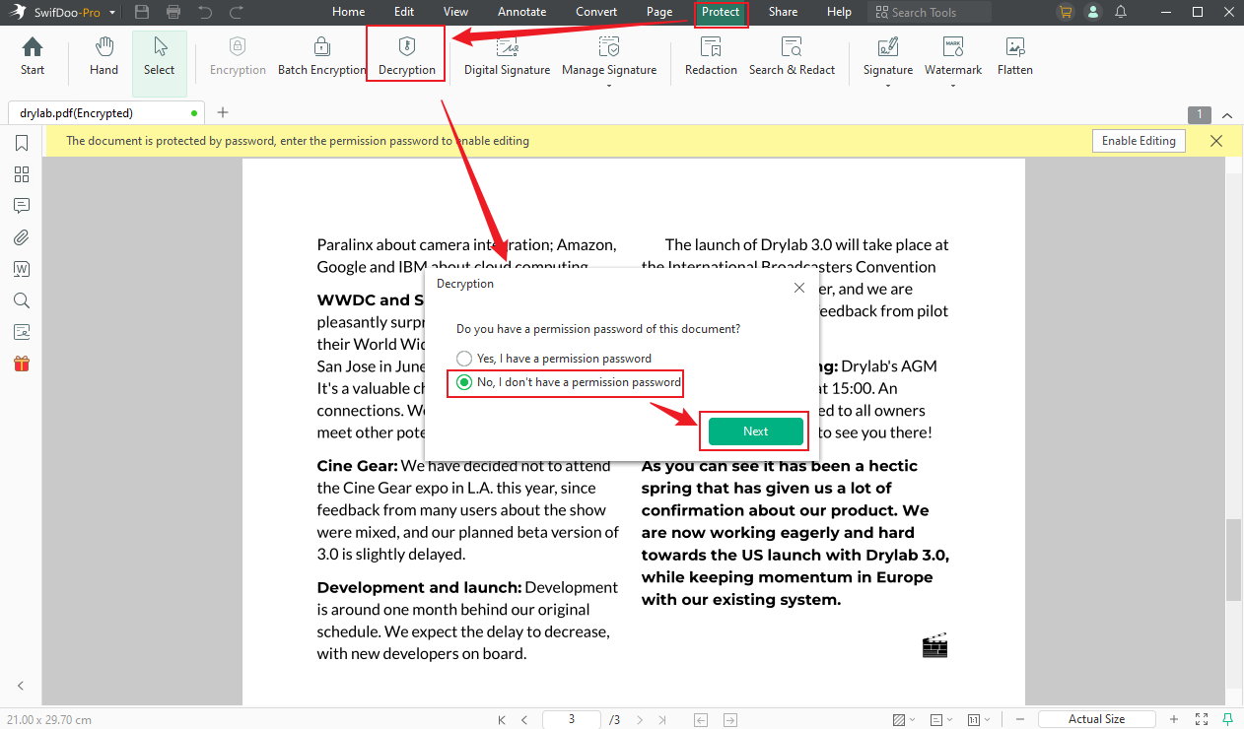Expand the Watermark dropdown

coord(953,86)
